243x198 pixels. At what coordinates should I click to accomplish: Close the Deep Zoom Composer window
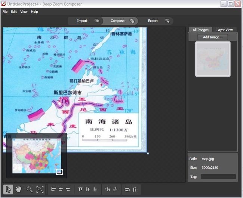237,4
